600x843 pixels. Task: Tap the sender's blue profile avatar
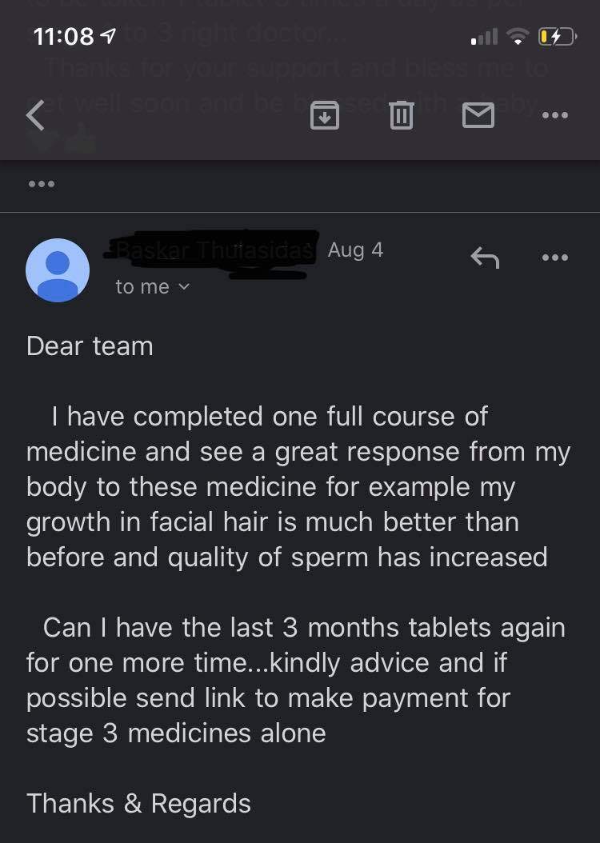[58, 270]
